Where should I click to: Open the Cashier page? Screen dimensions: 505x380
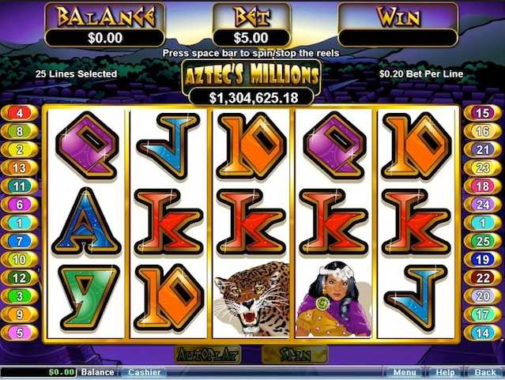[144, 373]
